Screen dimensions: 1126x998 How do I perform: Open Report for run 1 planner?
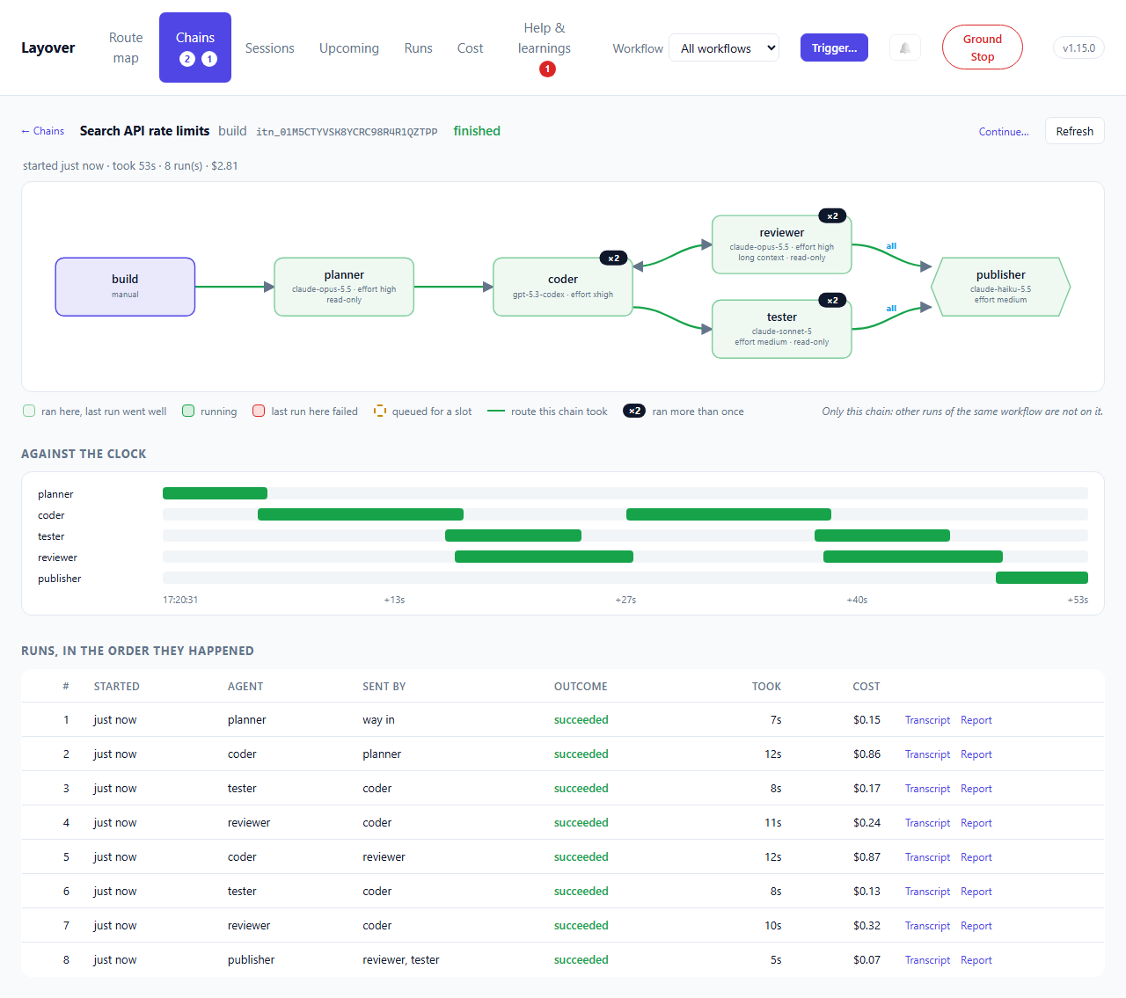pyautogui.click(x=976, y=720)
